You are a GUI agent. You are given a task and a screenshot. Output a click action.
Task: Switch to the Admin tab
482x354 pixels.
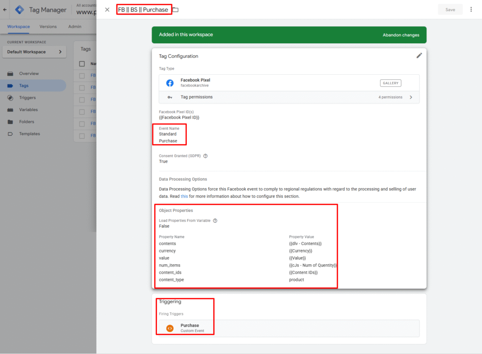pyautogui.click(x=75, y=27)
